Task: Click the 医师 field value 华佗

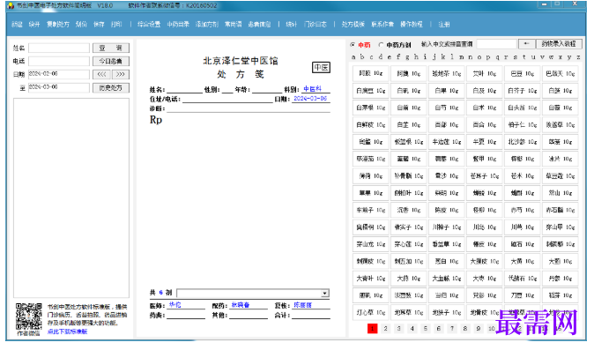Action: pos(174,305)
